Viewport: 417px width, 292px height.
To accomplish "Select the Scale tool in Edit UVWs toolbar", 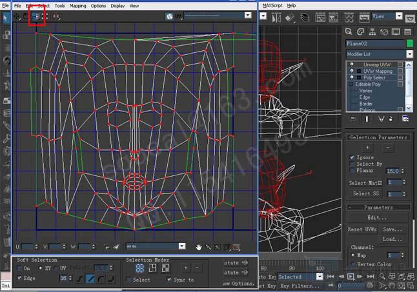I will tap(36, 17).
